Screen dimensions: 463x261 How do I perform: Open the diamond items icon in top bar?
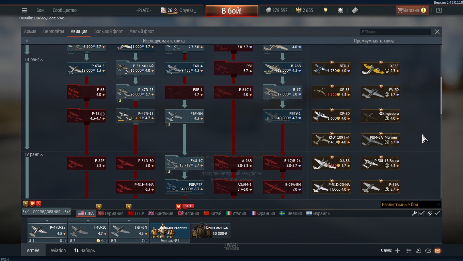[340, 10]
